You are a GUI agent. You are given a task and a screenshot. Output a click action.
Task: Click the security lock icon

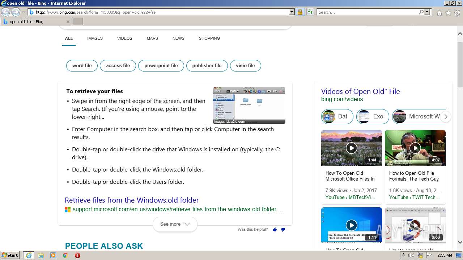(300, 12)
